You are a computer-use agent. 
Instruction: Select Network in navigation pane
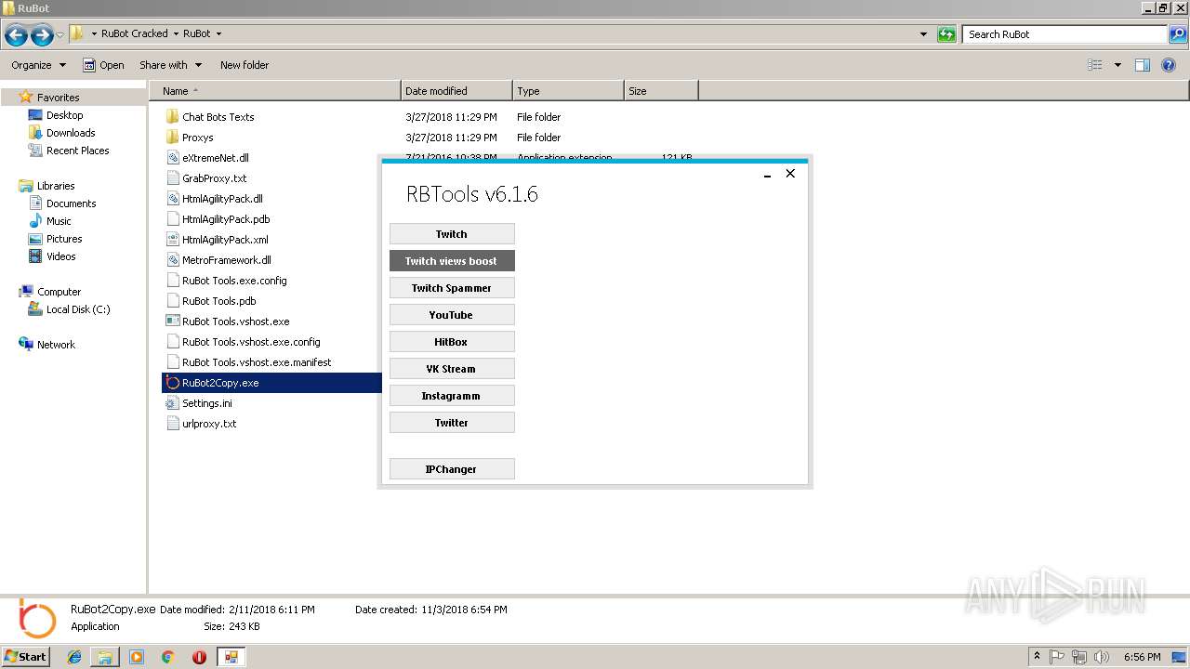pyautogui.click(x=56, y=345)
